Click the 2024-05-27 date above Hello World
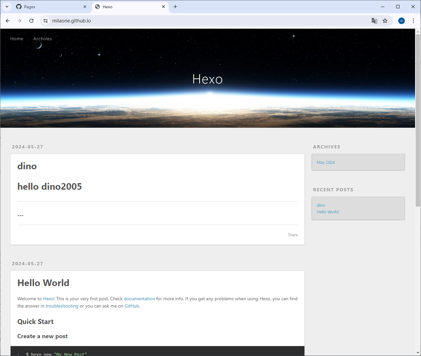 28,264
